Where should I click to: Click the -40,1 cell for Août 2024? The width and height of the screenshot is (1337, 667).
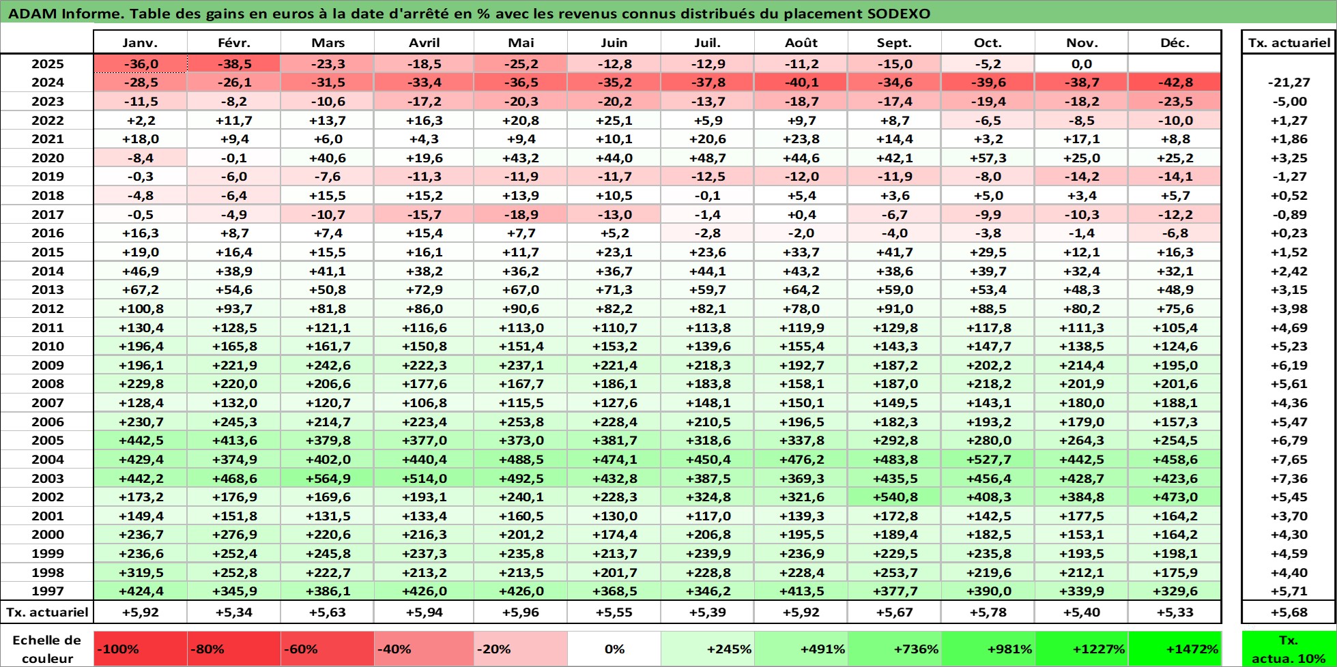point(801,83)
